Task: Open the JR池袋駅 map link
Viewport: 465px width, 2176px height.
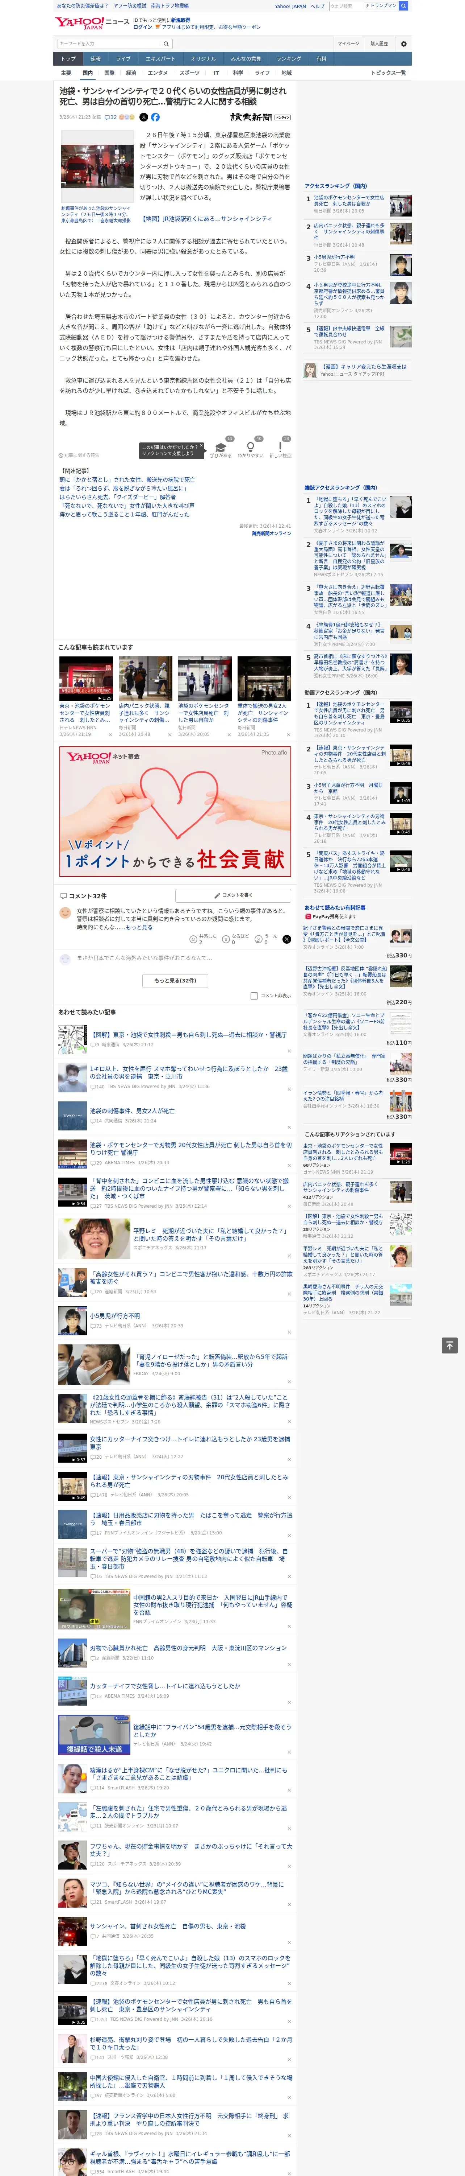Action: (x=206, y=219)
